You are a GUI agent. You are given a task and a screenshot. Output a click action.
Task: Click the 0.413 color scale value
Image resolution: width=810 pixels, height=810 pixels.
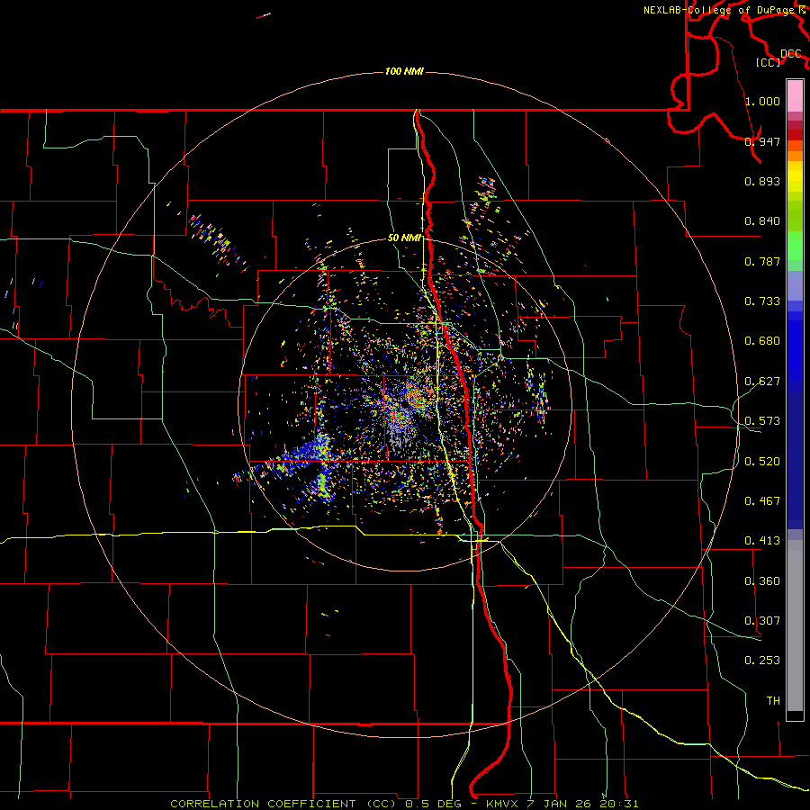(x=762, y=541)
